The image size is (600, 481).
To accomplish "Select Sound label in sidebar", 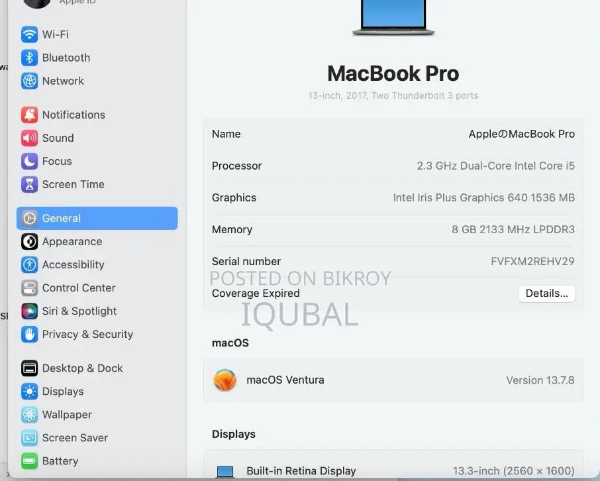I will pyautogui.click(x=58, y=138).
